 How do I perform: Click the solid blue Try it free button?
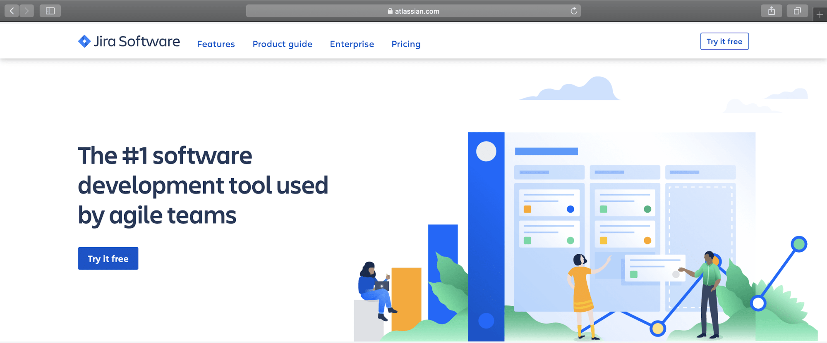108,258
